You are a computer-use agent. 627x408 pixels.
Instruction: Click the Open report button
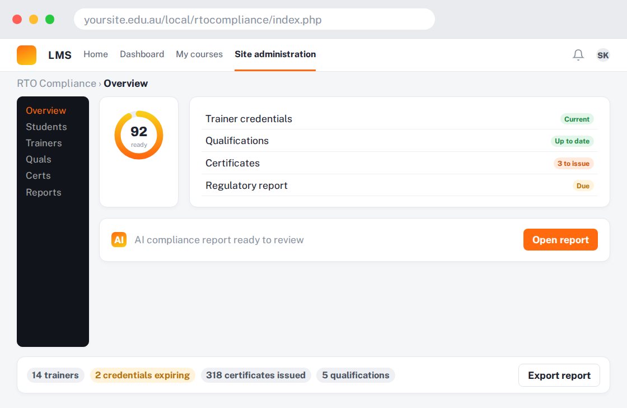[x=560, y=240]
